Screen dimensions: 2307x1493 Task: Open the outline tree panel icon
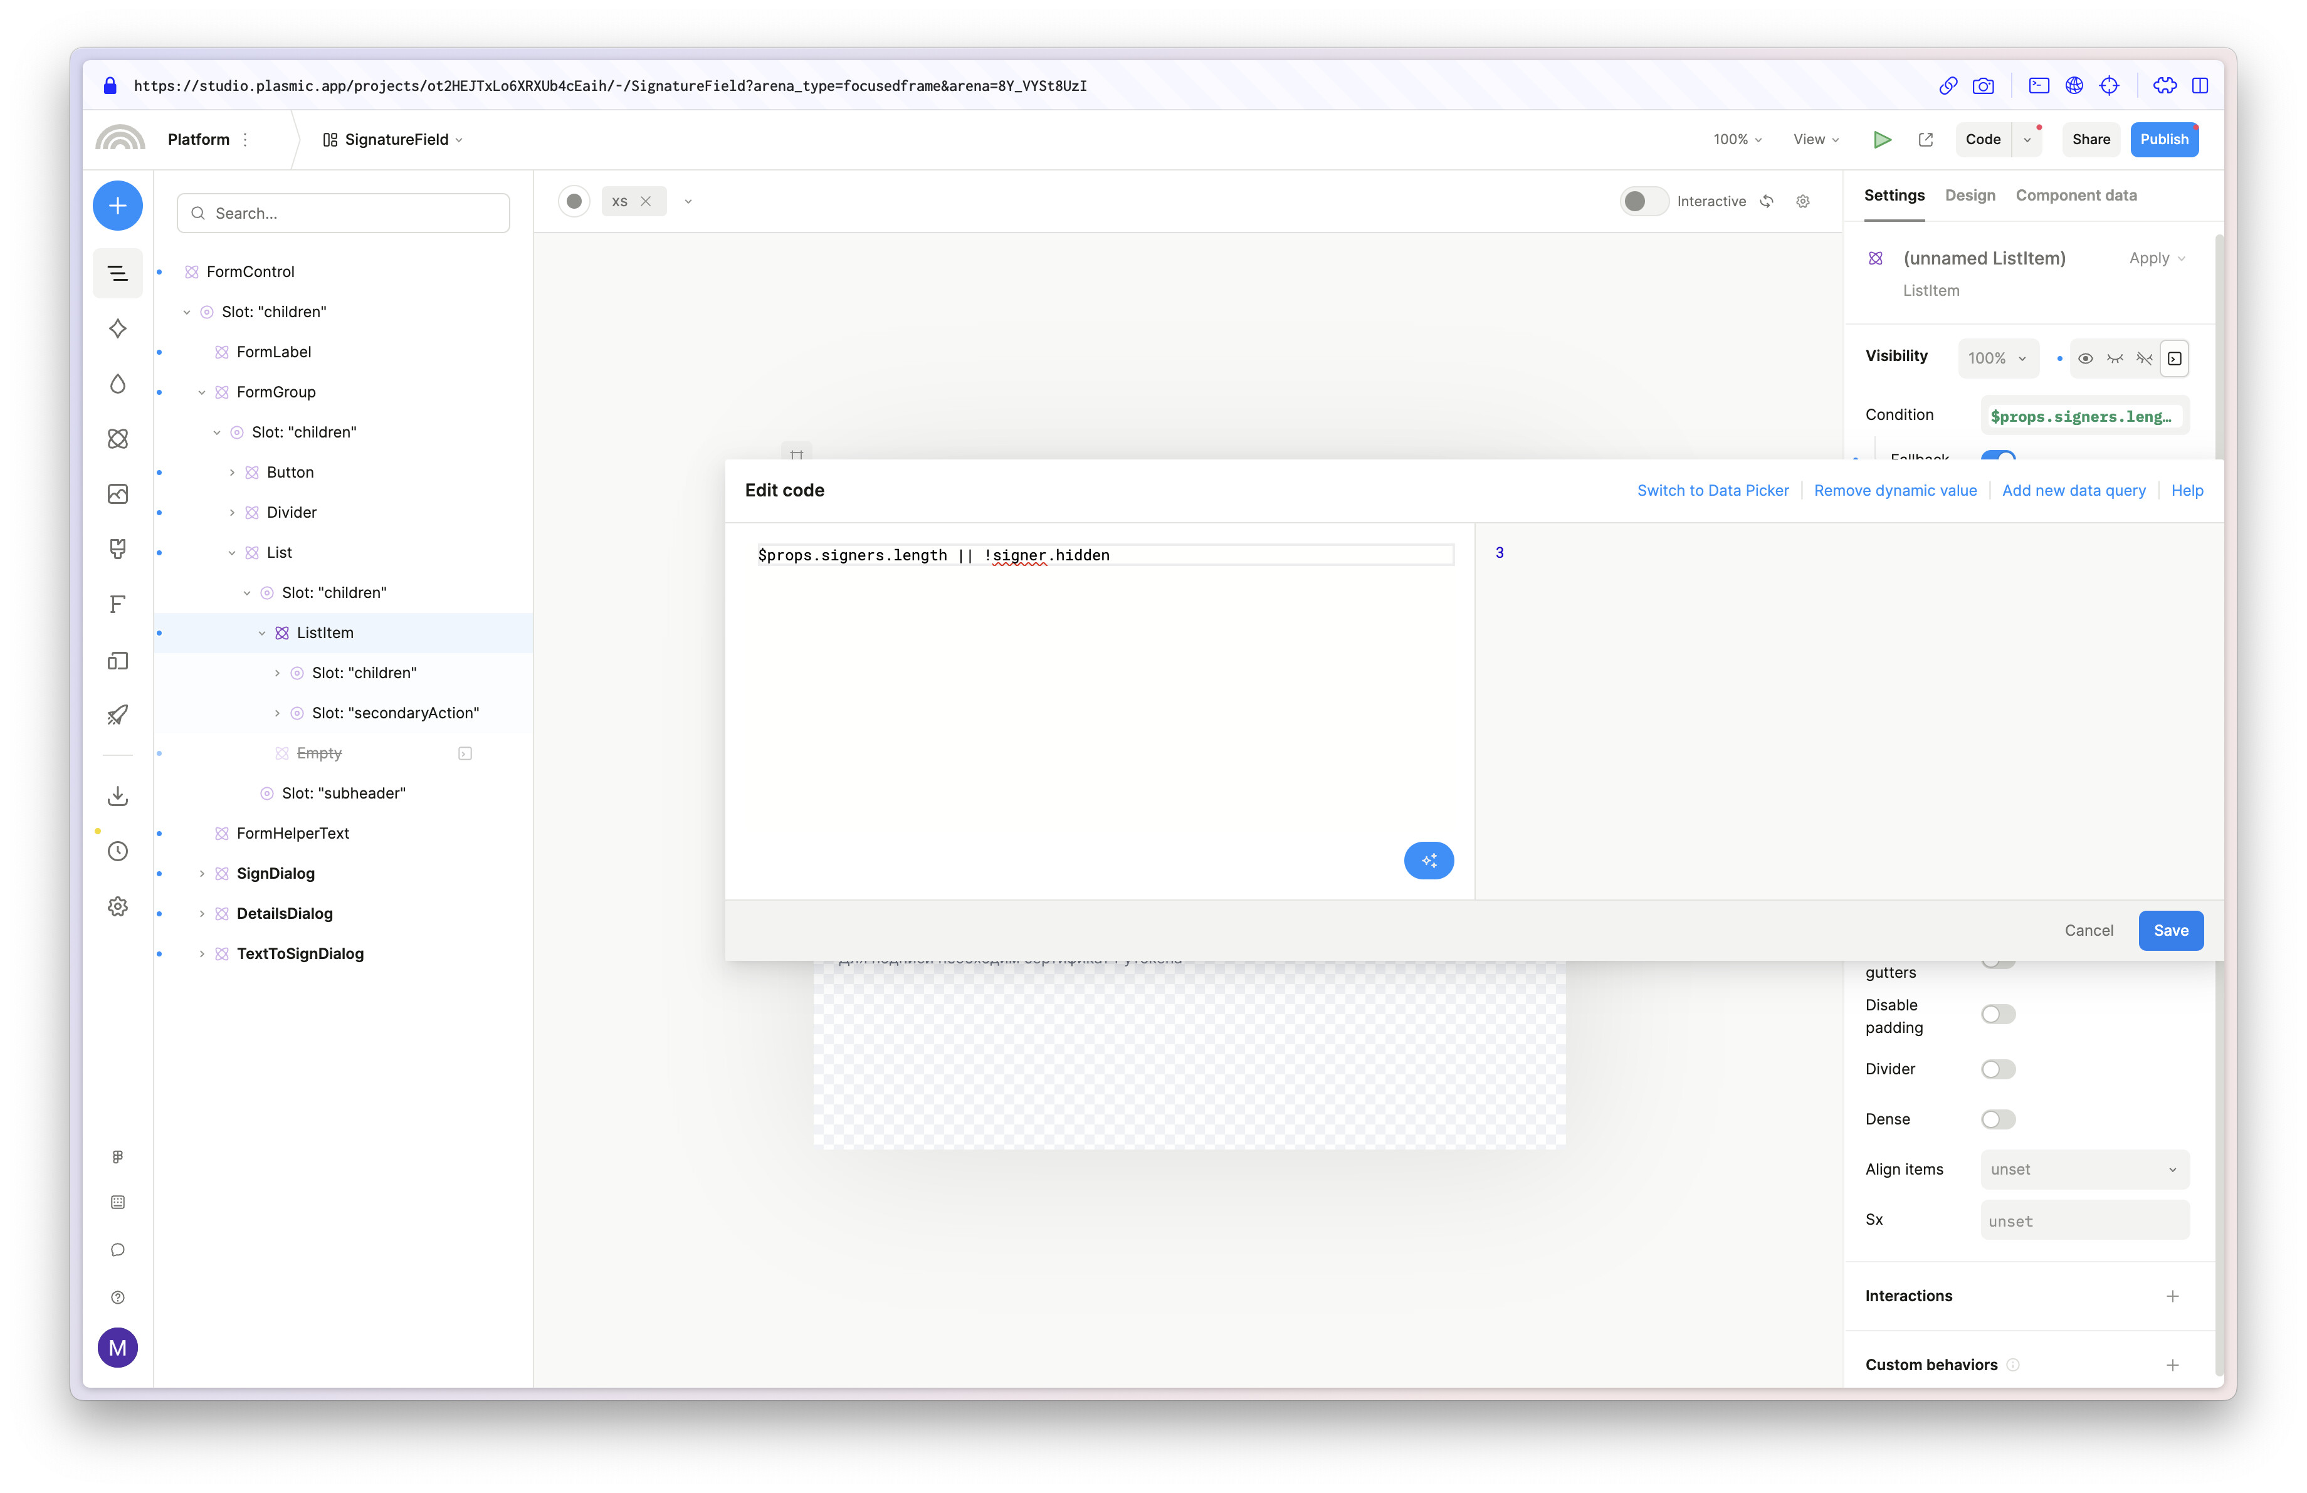[117, 273]
